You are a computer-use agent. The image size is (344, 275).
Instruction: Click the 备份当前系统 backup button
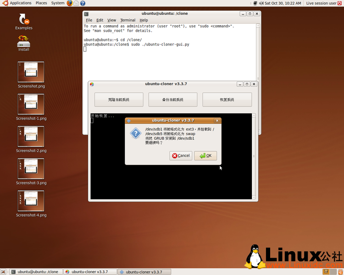click(172, 100)
